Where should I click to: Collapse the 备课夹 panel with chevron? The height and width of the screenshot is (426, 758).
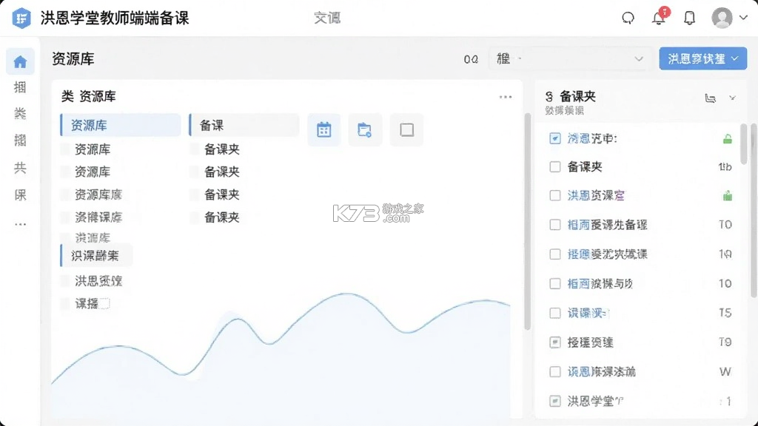732,98
